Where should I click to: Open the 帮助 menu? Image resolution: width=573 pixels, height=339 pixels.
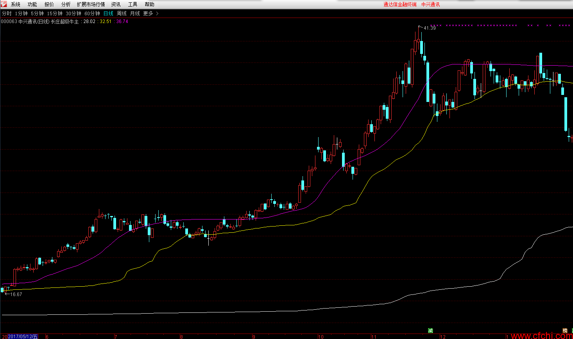[150, 5]
